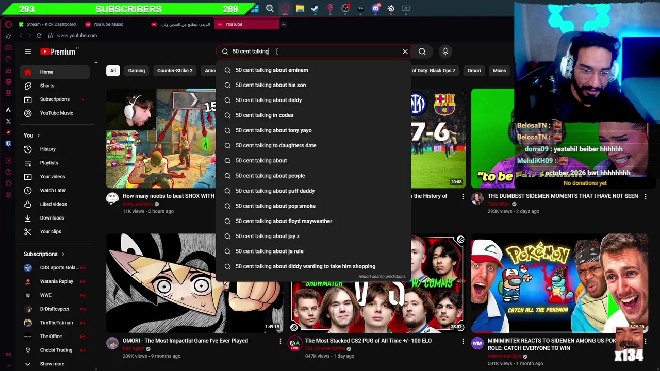Image resolution: width=660 pixels, height=371 pixels.
Task: Open the YouTube guide hamburger menu
Action: (x=28, y=52)
